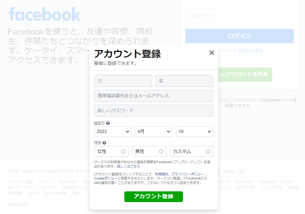Viewport: 305px width, 214px height.
Task: Open the 詳しくはこちら link
Action: pos(128,166)
